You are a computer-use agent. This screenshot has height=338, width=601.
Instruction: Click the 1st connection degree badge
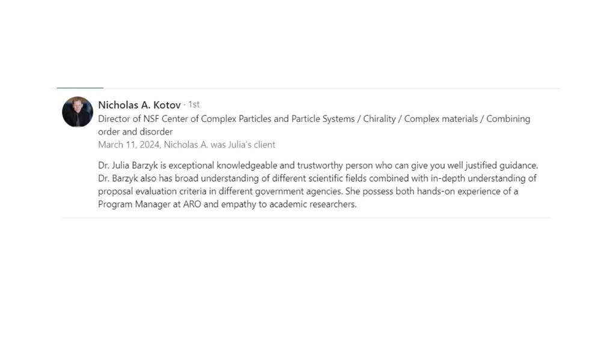194,105
